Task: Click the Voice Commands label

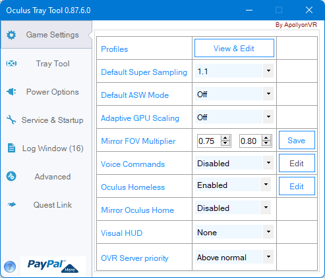Action: click(133, 164)
